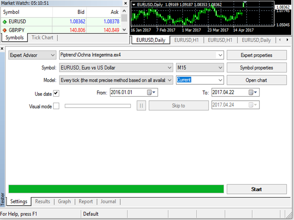This screenshot has height=220, width=294.
Task: Click the red arrow icon beside GBPJPY
Action: pos(5,30)
